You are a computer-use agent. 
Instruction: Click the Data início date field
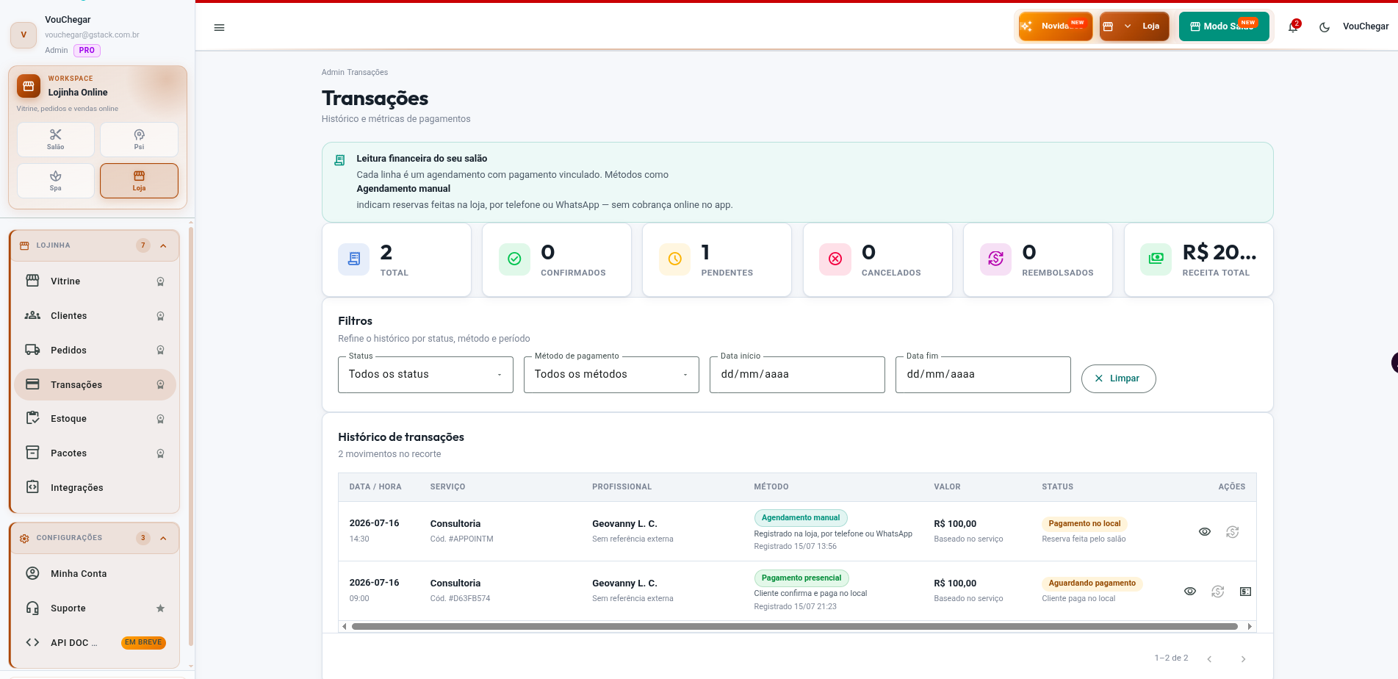(797, 375)
